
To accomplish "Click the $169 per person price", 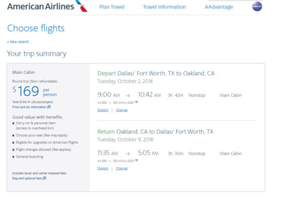I will [34, 91].
